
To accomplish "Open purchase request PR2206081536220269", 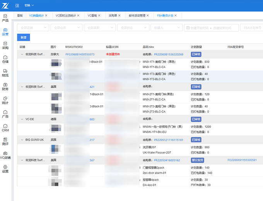I will tap(169, 55).
